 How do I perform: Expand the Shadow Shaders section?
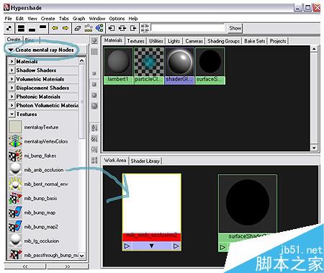(x=12, y=71)
